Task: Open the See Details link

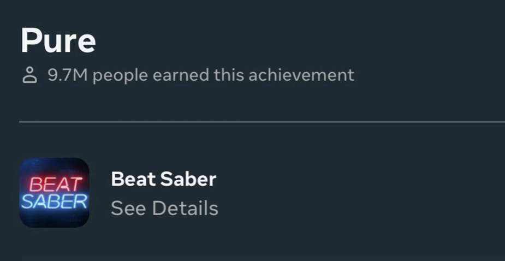Action: click(x=164, y=208)
